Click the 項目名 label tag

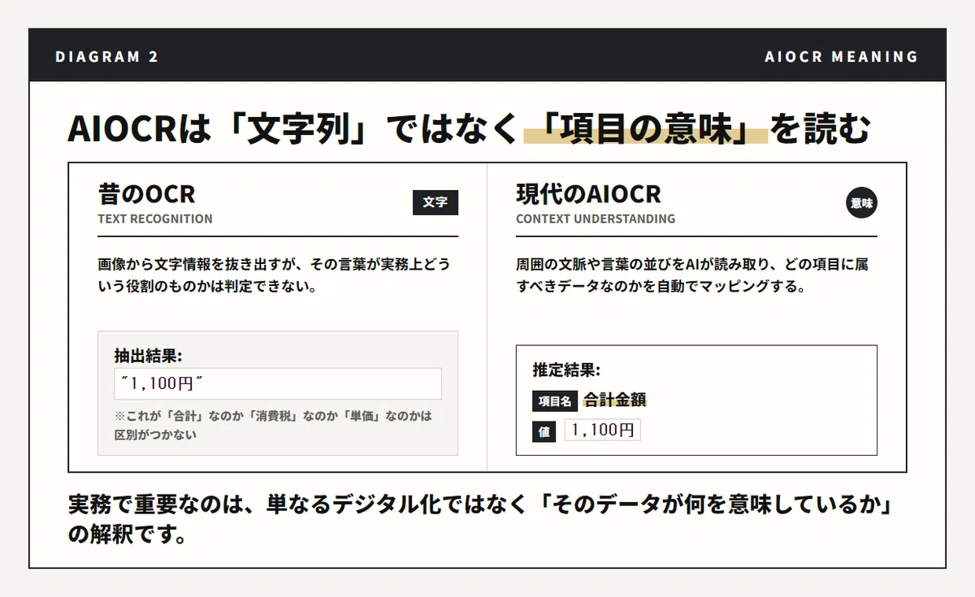point(555,401)
